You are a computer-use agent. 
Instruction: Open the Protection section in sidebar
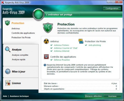pyautogui.click(x=18, y=23)
